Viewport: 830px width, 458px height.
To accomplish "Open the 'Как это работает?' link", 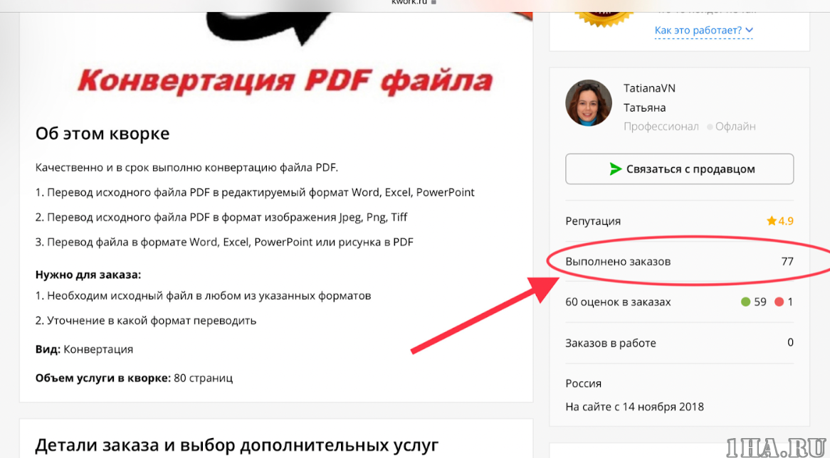I will pyautogui.click(x=698, y=30).
